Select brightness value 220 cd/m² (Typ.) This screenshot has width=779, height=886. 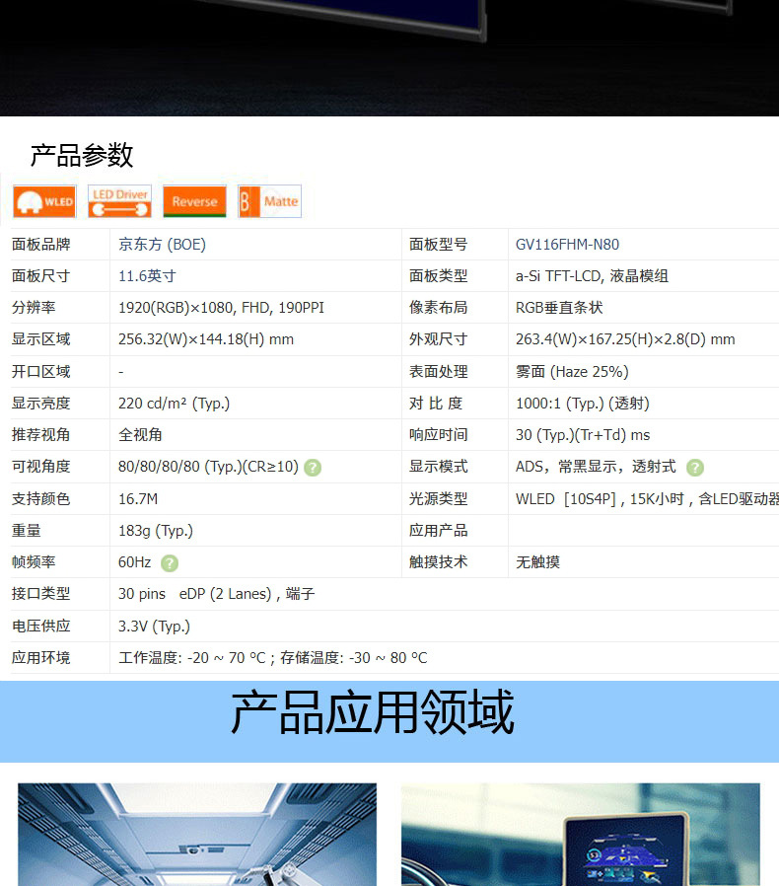click(x=174, y=404)
